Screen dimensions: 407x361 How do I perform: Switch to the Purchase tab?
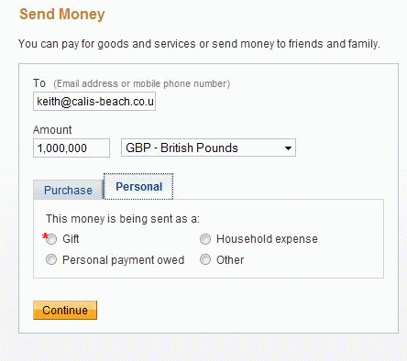click(68, 190)
